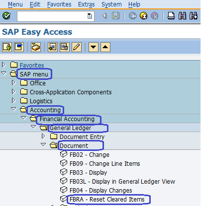Select FB03L - Display in General Ledger View
Image resolution: width=201 pixels, height=206 pixels.
pos(122,181)
